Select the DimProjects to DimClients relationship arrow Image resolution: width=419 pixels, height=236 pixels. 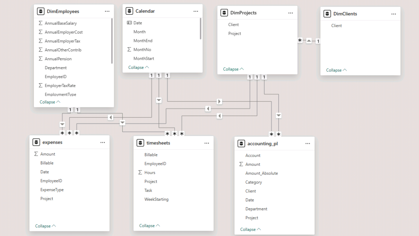[309, 41]
